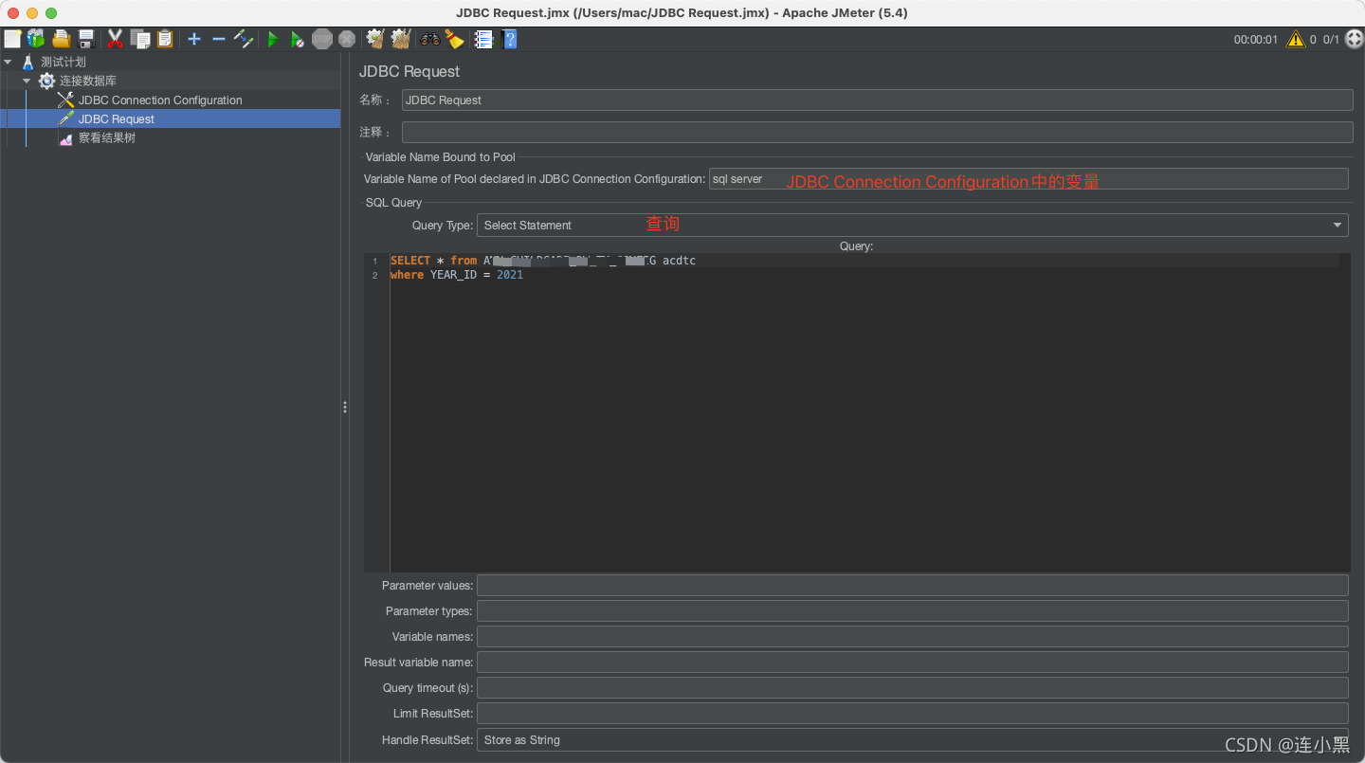Open the Handle ResultSet combo box
This screenshot has width=1365, height=763.
913,739
